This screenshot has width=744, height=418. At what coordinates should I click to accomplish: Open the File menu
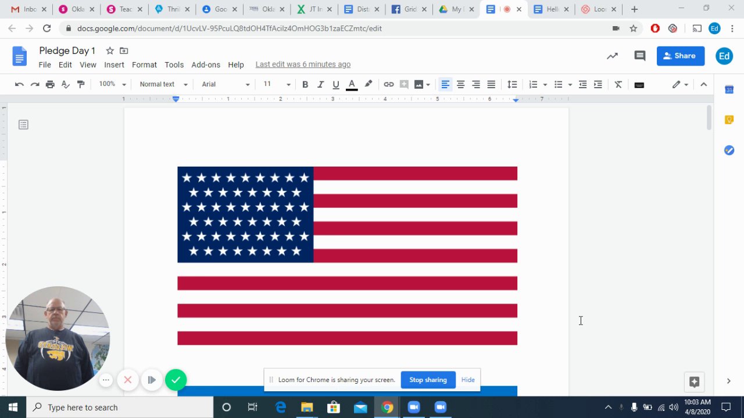tap(45, 64)
